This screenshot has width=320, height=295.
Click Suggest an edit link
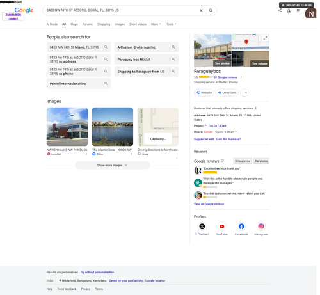click(204, 139)
